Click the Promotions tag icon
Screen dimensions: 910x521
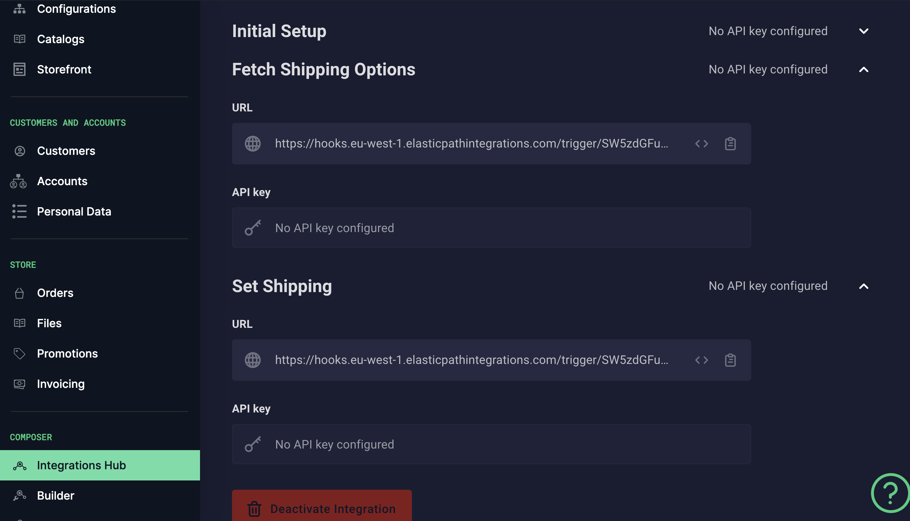pyautogui.click(x=19, y=353)
